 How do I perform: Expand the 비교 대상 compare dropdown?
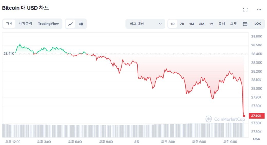[145, 24]
